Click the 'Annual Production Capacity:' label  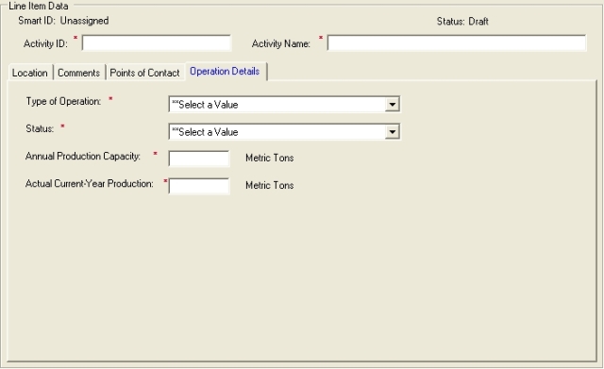[x=83, y=157]
